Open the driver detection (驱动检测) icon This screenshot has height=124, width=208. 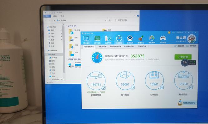point(130,39)
